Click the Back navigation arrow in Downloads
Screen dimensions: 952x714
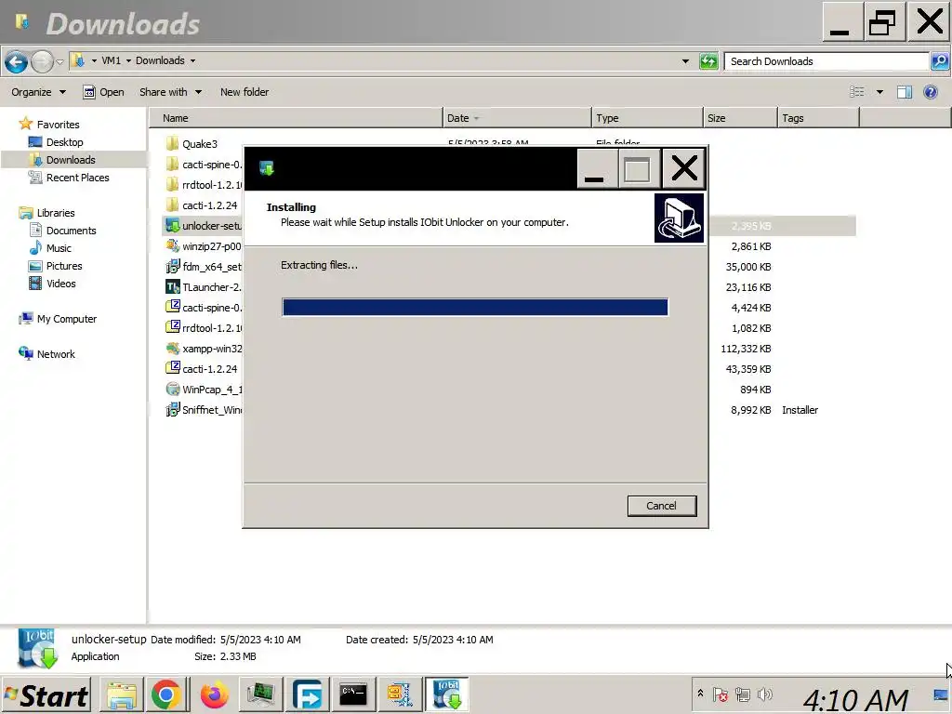click(16, 61)
